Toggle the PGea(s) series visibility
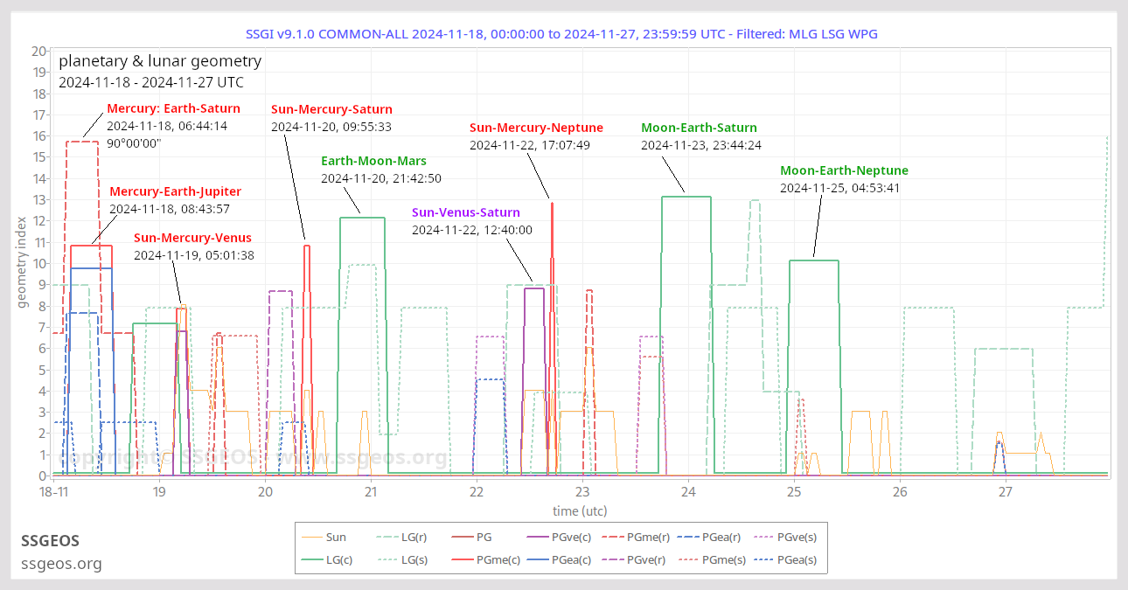The width and height of the screenshot is (1128, 590). pos(802,559)
